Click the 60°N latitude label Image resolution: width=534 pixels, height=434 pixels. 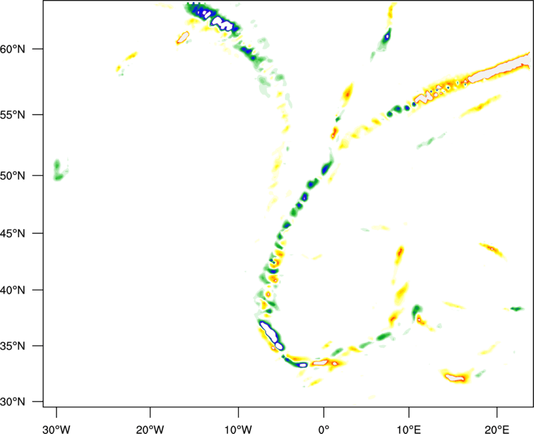(13, 49)
